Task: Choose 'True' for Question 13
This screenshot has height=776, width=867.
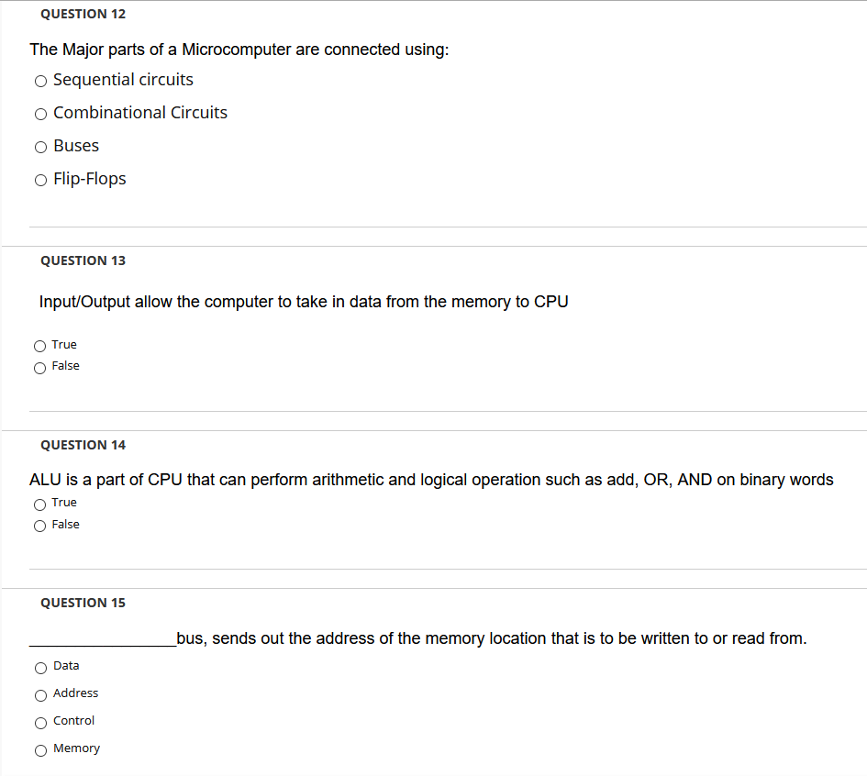Action: [39, 346]
